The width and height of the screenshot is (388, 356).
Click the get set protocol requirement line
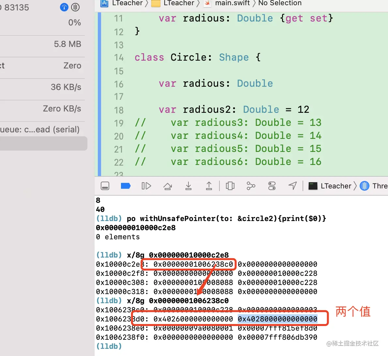246,18
